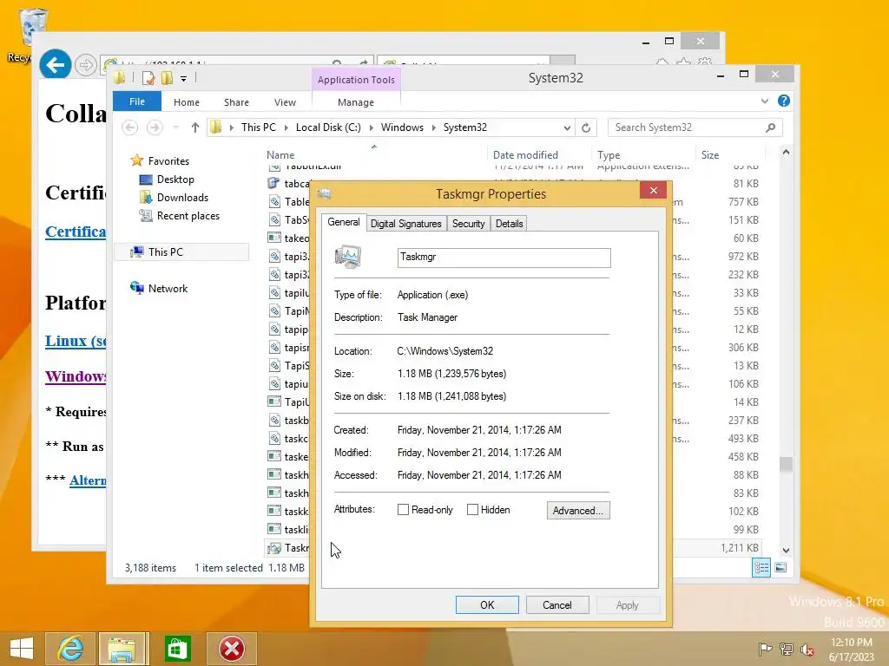Select the General tab
This screenshot has height=666, width=889.
coord(344,222)
